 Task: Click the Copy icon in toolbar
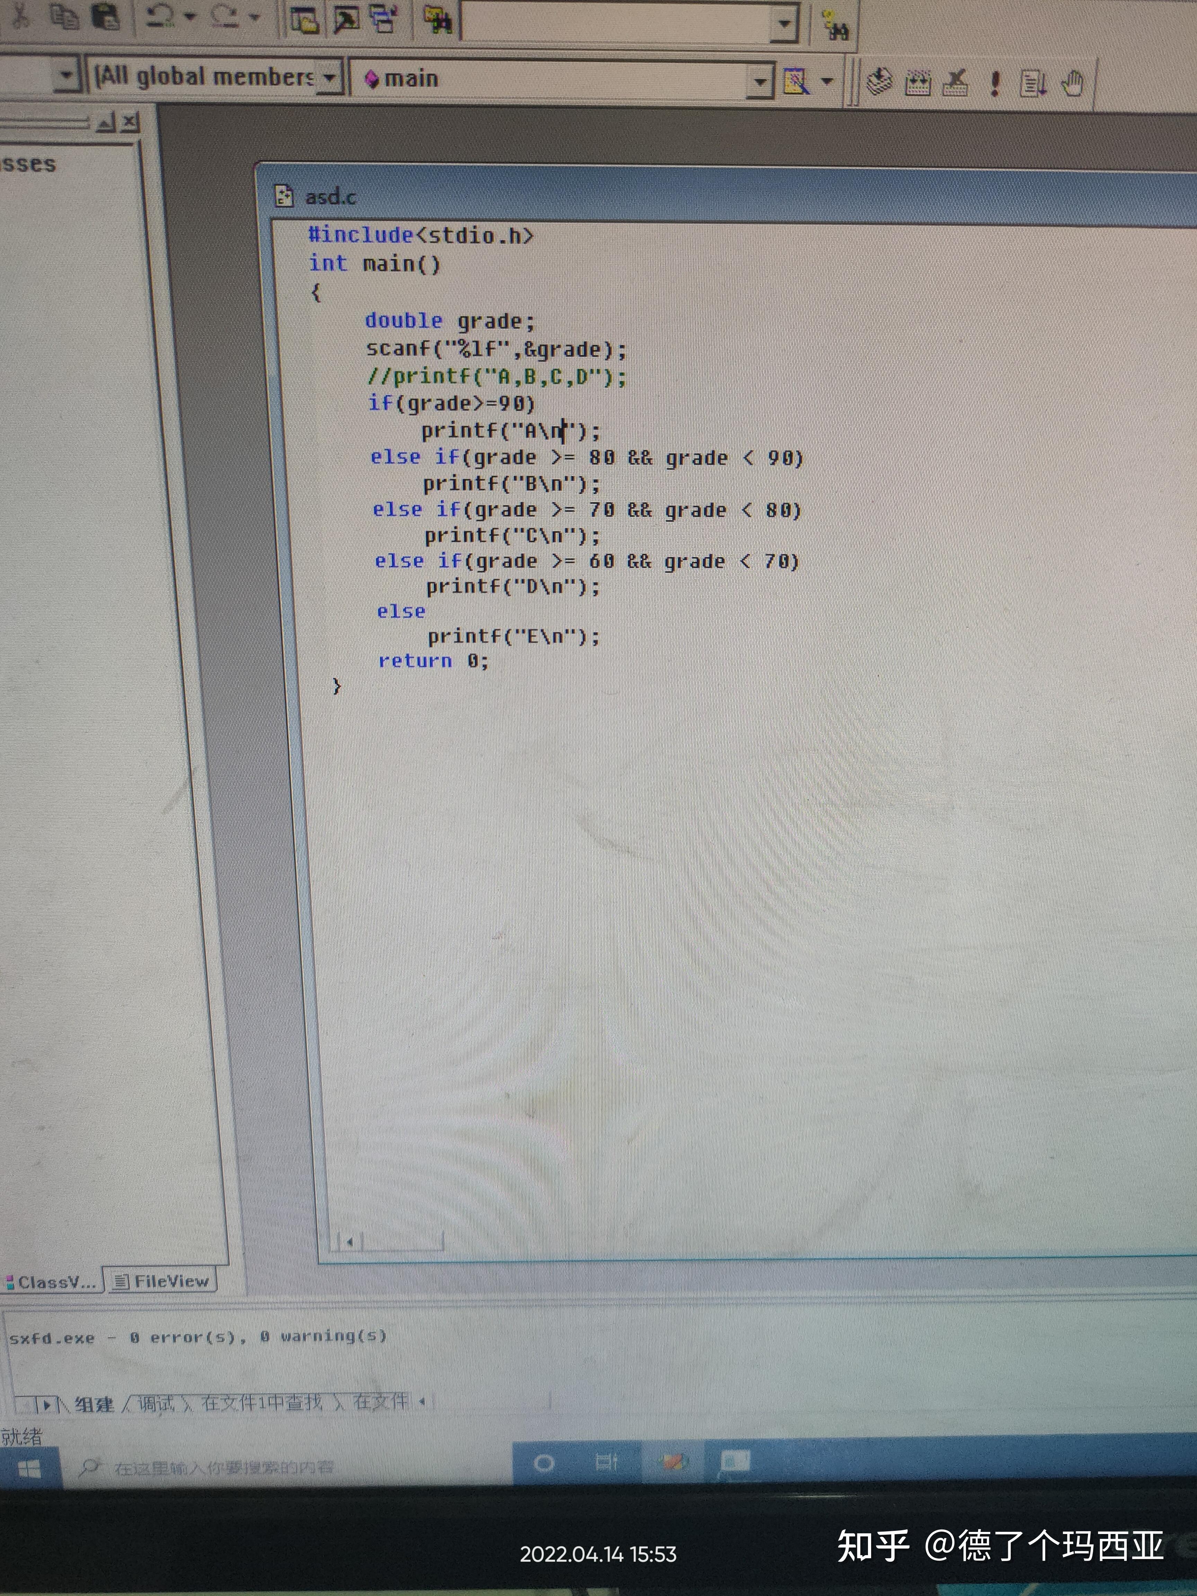[x=65, y=17]
